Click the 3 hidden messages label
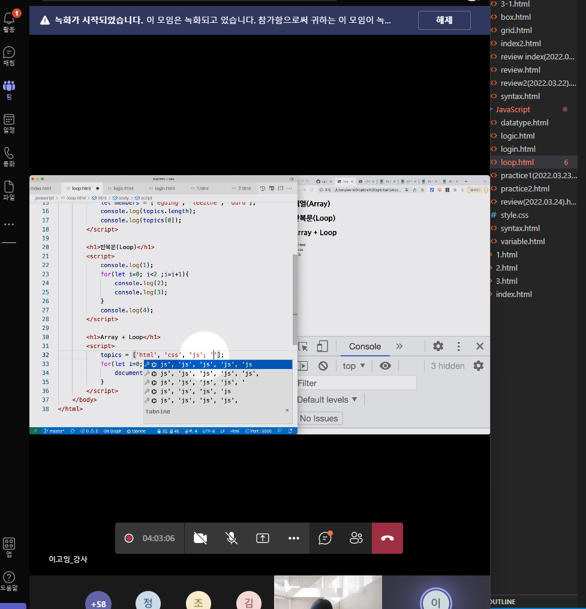Viewport: 586px width, 609px height. click(447, 366)
